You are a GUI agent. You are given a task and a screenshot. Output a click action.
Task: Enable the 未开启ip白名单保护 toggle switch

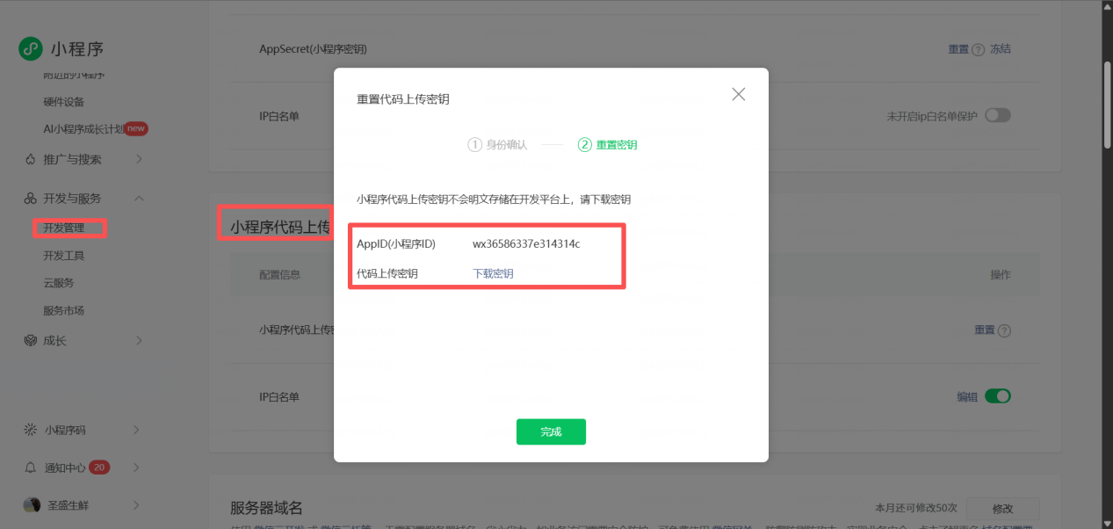tap(997, 116)
